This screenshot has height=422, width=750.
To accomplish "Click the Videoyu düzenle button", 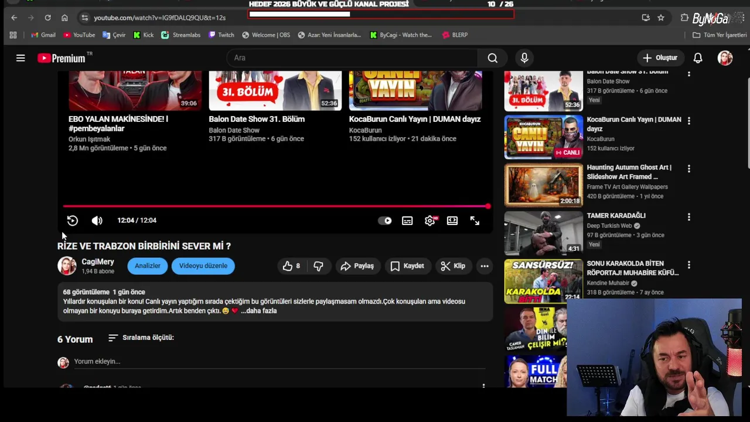I will [203, 266].
